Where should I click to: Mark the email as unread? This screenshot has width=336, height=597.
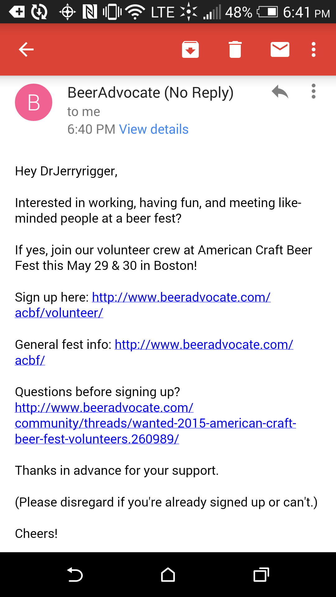point(280,49)
